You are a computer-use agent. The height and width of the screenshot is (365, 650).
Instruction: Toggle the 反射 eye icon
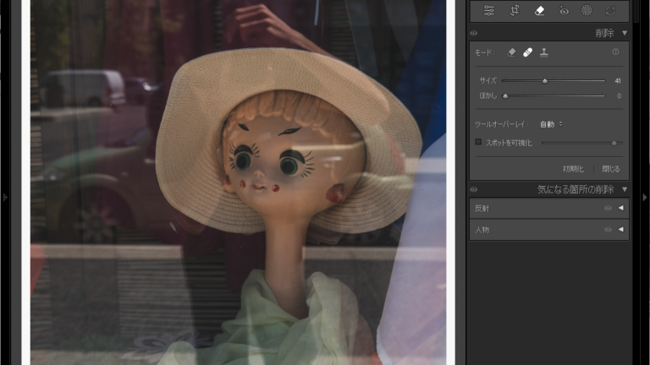[x=608, y=208]
